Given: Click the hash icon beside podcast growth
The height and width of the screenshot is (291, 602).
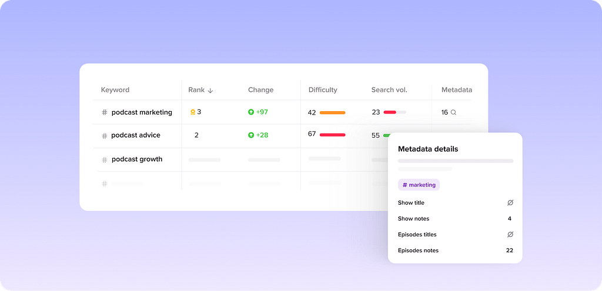Looking at the screenshot, I should coord(105,160).
